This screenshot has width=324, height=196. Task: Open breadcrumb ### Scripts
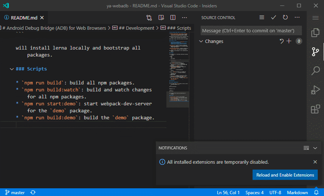(176, 28)
